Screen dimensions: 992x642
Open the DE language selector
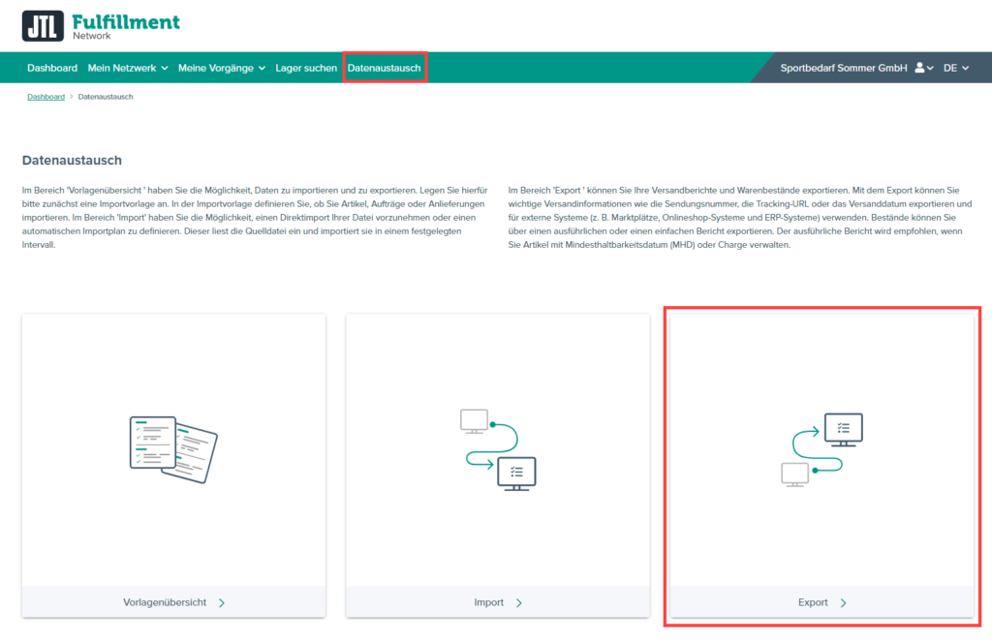coord(956,68)
